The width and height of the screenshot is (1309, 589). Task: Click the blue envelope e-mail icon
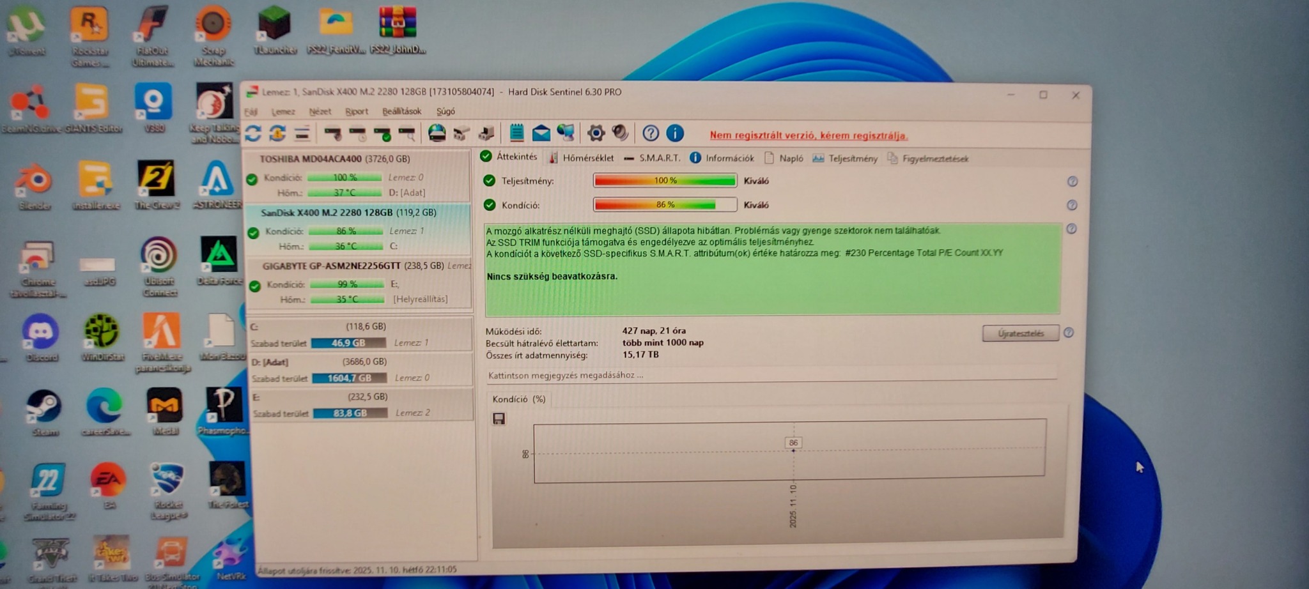click(541, 133)
